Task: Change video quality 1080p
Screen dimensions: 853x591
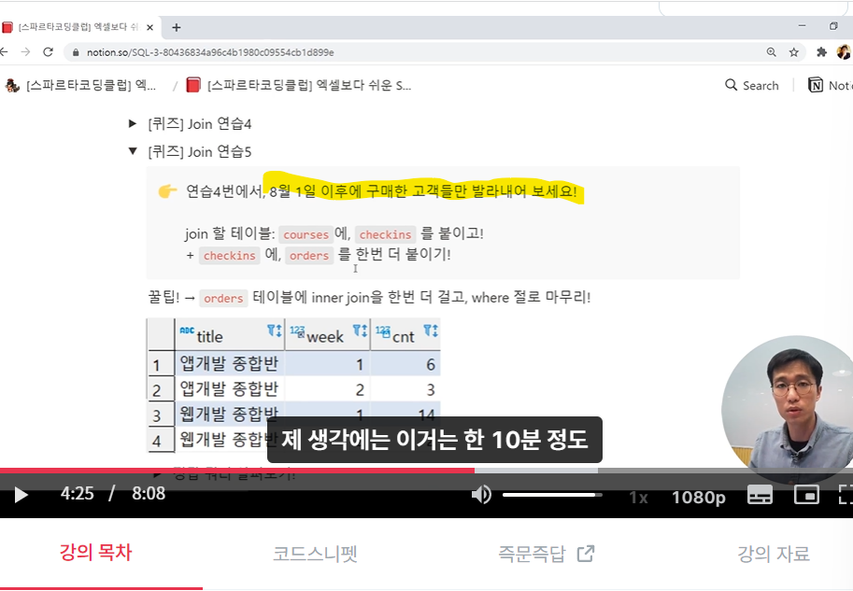Action: pos(699,497)
